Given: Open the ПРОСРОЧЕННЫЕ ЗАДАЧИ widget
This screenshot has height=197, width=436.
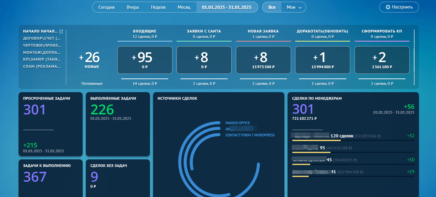Looking at the screenshot, I should click(x=50, y=124).
